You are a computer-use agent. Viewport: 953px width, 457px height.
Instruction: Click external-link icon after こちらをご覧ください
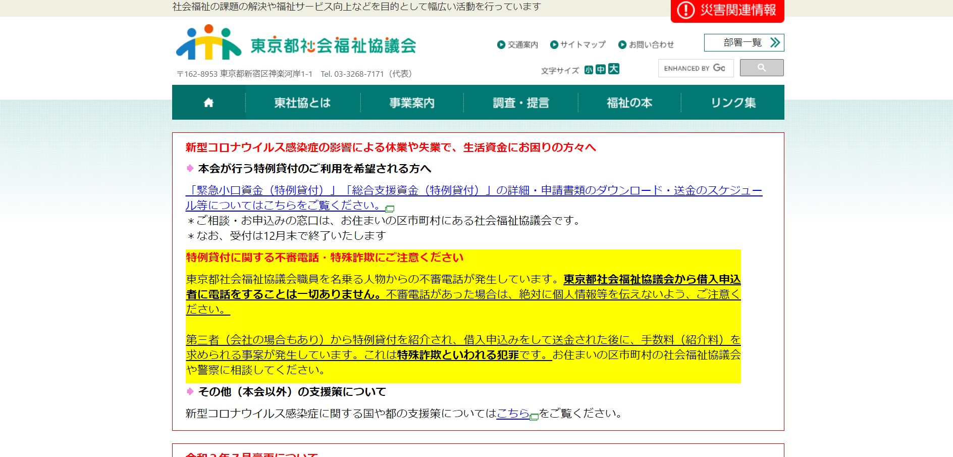(390, 209)
